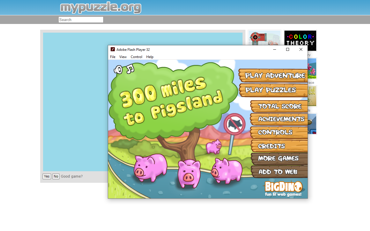
Task: Click the Add To Web sign
Action: (x=279, y=172)
